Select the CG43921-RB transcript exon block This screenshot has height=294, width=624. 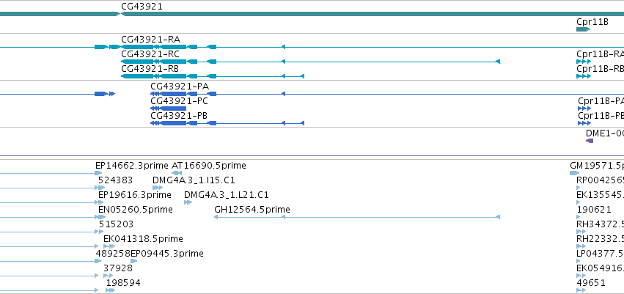pyautogui.click(x=137, y=76)
